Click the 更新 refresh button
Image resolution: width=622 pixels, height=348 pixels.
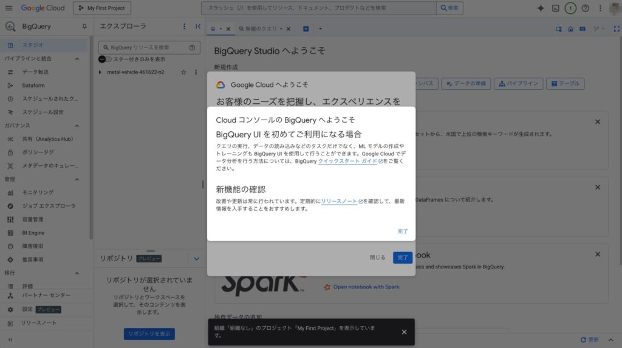coord(589,339)
